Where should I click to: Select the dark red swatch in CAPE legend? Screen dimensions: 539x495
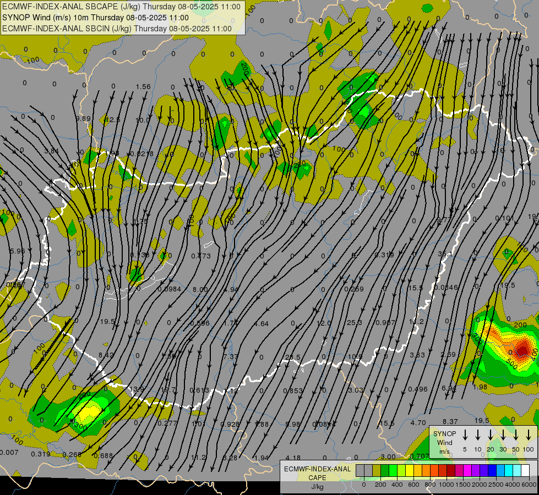tap(451, 471)
